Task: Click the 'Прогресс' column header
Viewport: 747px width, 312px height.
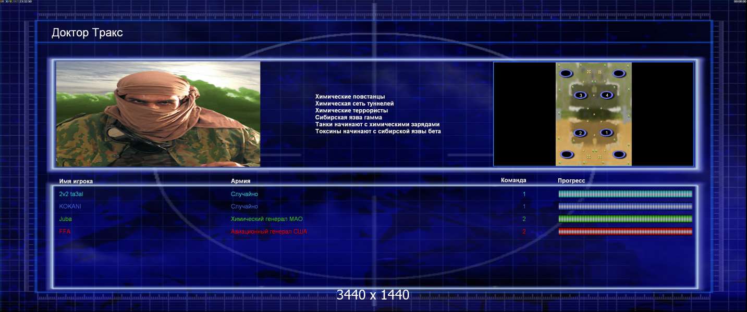Action: [571, 180]
